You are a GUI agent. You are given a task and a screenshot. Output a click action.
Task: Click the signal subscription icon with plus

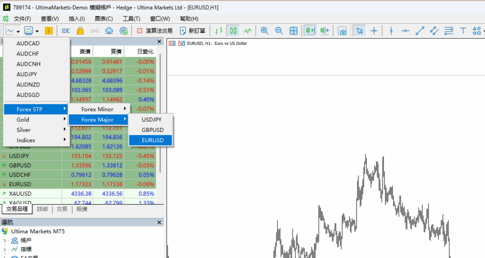click(x=124, y=31)
